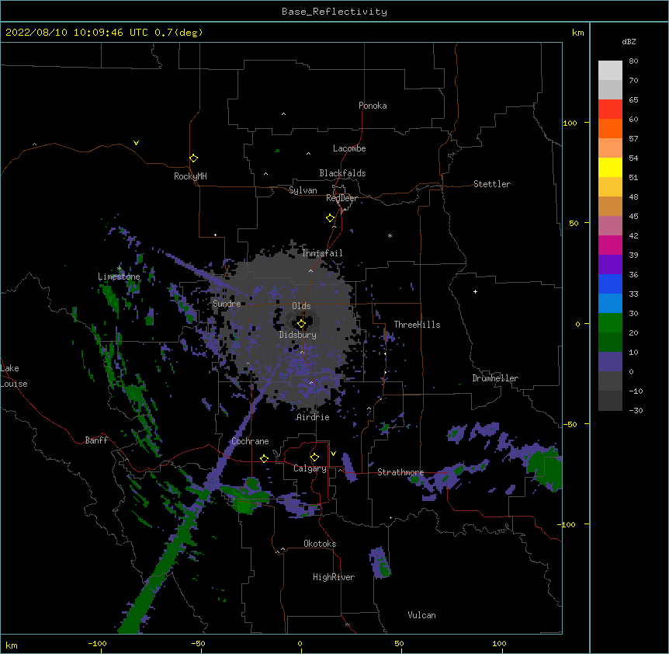The height and width of the screenshot is (654, 669).
Task: Click the Calgary city label
Action: point(310,468)
